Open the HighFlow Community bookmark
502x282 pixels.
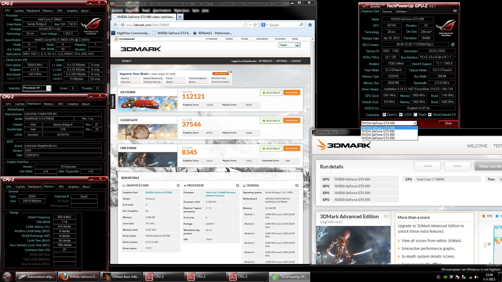131,33
